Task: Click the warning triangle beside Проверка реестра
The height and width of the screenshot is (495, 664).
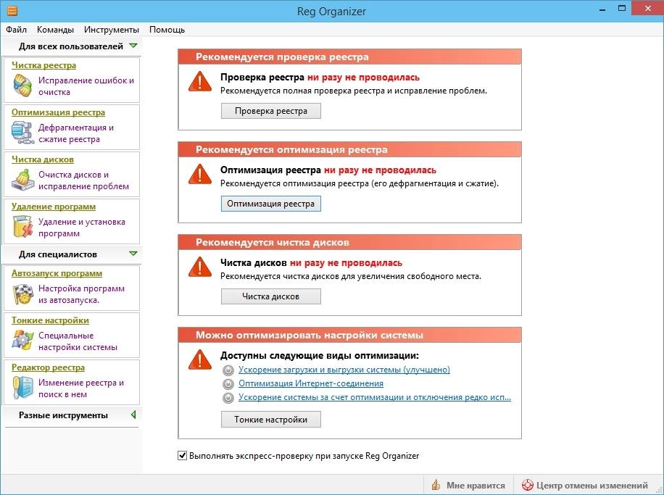Action: coord(200,81)
